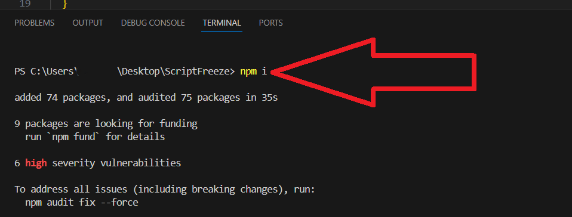The width and height of the screenshot is (572, 217).
Task: Click the `npm fund` suggestion text
Action: click(71, 137)
